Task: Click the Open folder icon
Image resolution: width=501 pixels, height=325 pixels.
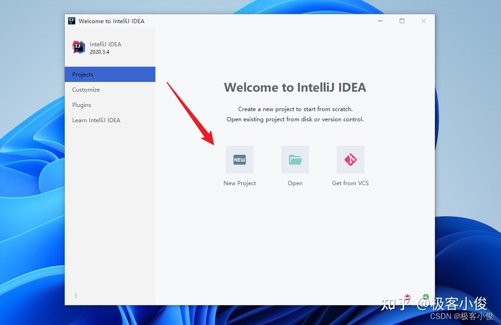Action: pyautogui.click(x=295, y=159)
